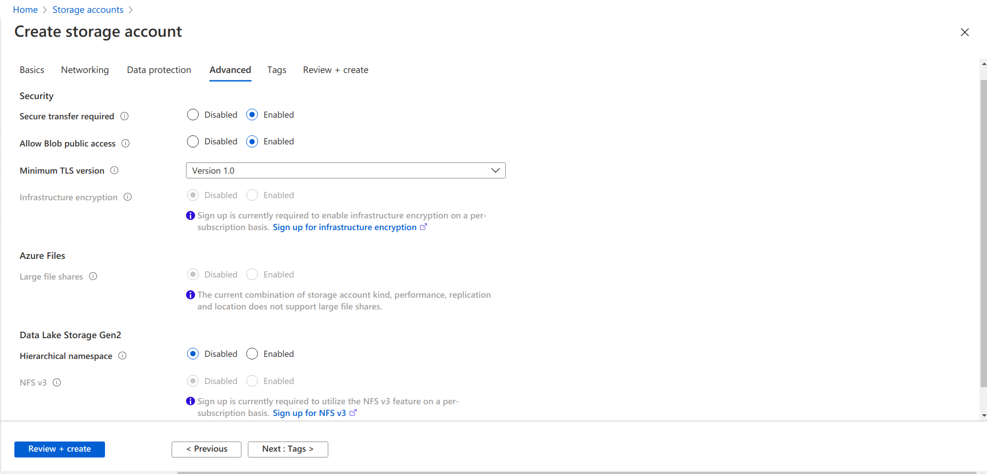This screenshot has height=474, width=987.
Task: Click info icon beside Hierarchical namespace
Action: pyautogui.click(x=123, y=356)
